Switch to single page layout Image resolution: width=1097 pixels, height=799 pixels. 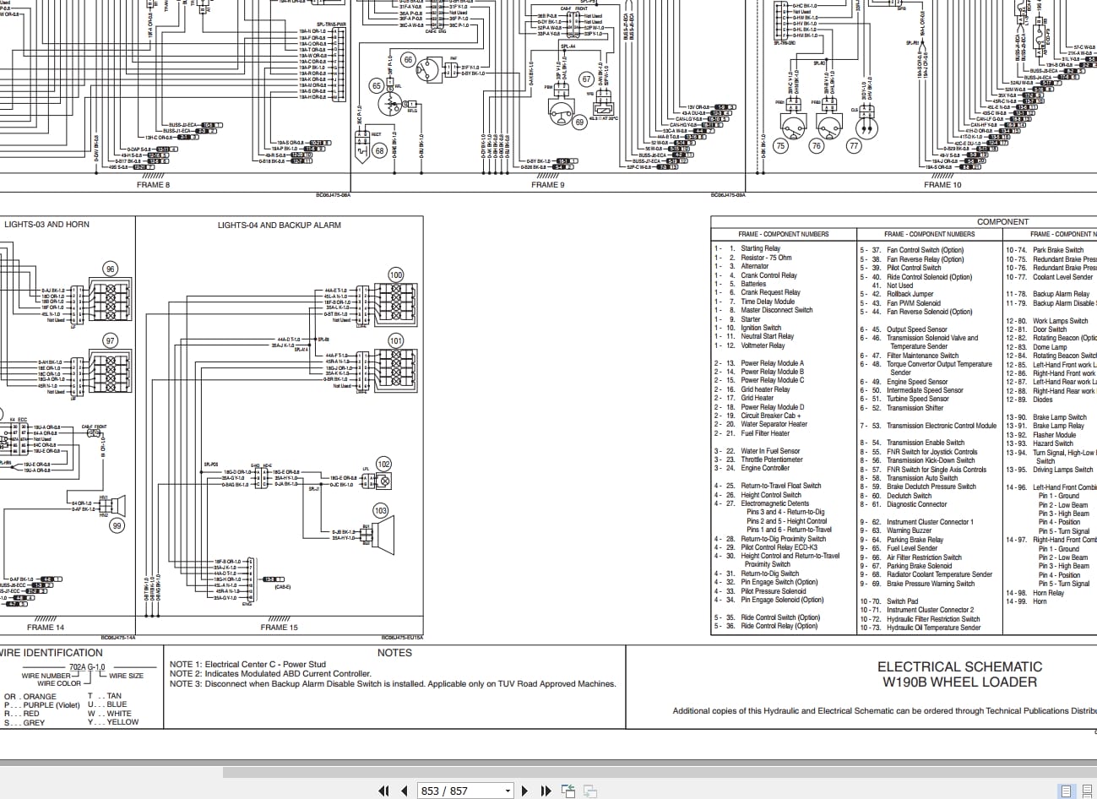(1067, 791)
